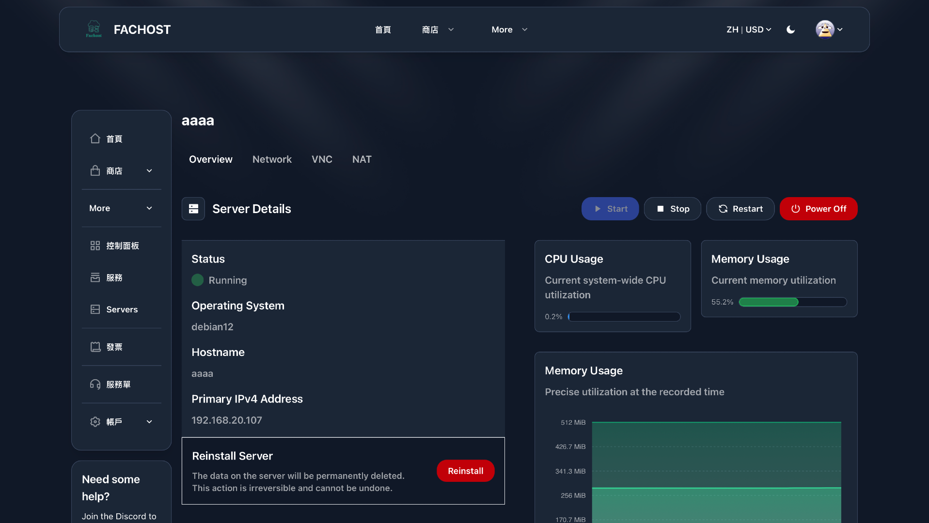This screenshot has width=929, height=523.
Task: Open the ZH | USD language currency dropdown
Action: [x=748, y=30]
